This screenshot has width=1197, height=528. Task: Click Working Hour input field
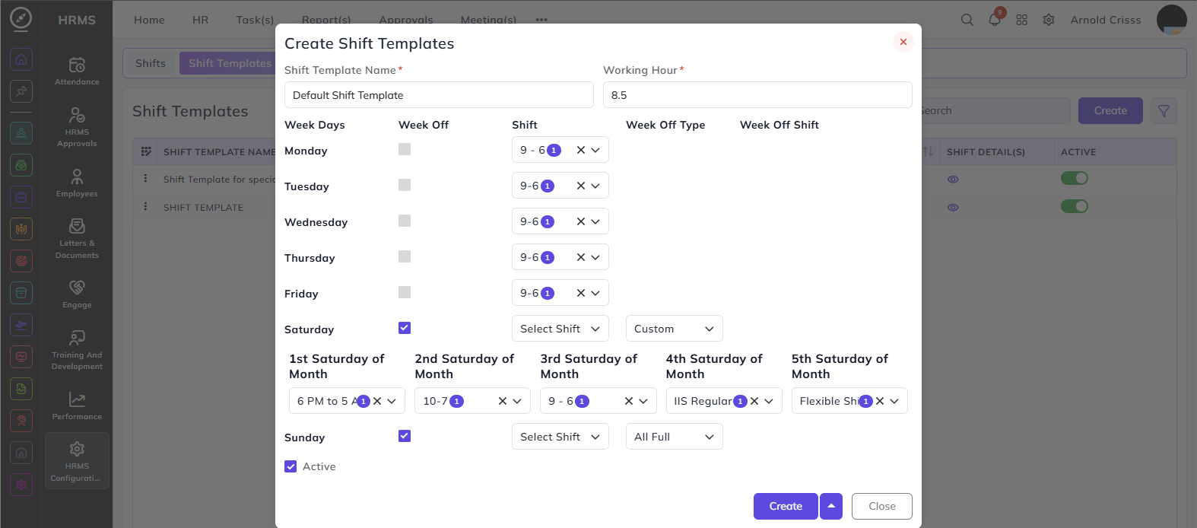click(757, 95)
